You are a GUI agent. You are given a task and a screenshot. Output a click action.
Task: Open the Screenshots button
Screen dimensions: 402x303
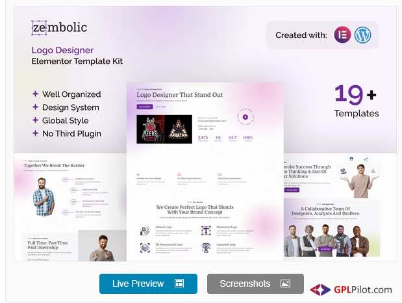pyautogui.click(x=255, y=283)
